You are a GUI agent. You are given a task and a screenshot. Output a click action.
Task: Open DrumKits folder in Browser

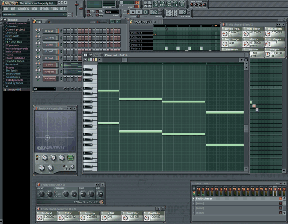point(11,32)
